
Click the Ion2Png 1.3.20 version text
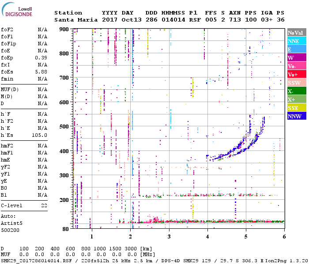click(x=286, y=261)
